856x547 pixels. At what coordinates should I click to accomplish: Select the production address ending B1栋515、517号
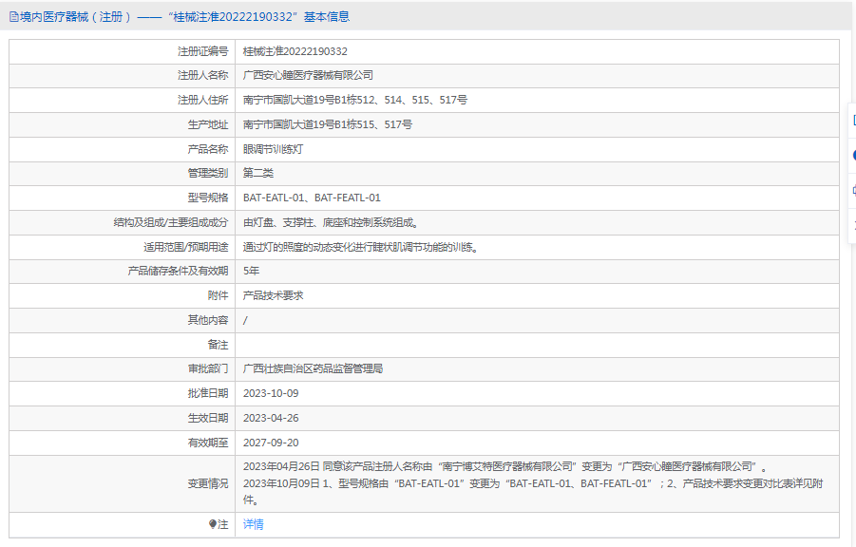tap(328, 124)
